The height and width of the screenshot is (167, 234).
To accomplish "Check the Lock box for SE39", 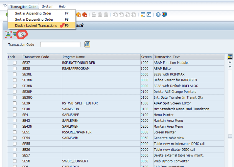I will 14,103.
